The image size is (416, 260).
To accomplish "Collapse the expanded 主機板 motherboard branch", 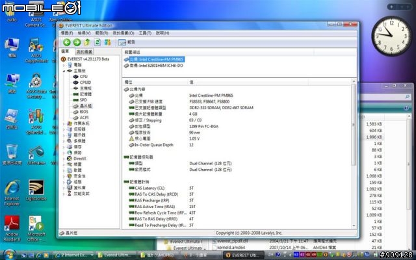I will [x=64, y=71].
